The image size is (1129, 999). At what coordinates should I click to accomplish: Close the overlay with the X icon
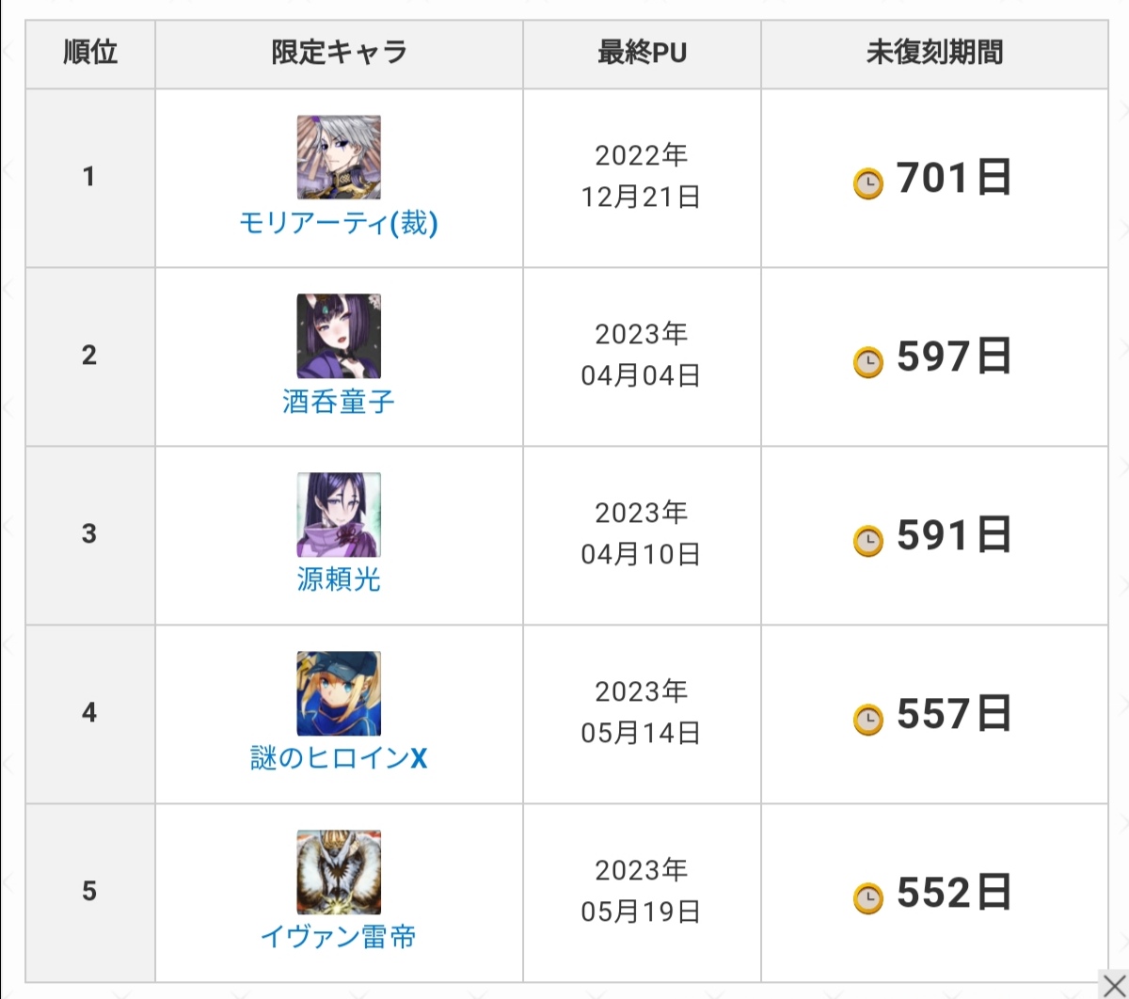(1112, 986)
